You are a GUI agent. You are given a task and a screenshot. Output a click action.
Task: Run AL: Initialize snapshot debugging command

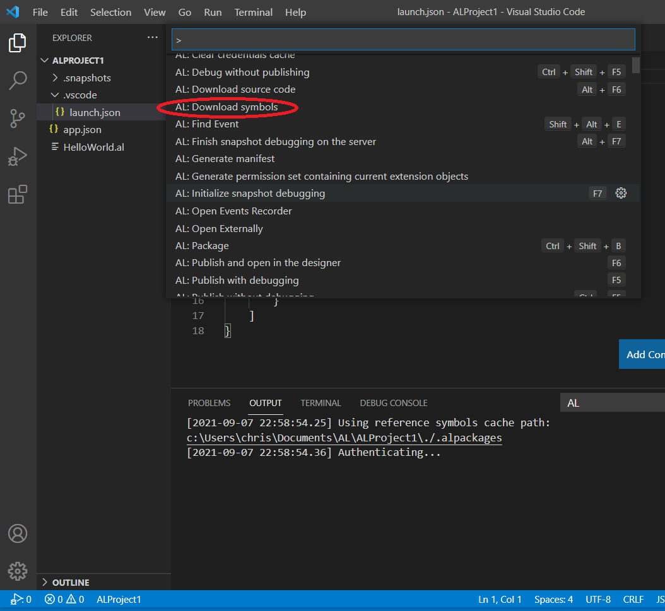(403, 193)
